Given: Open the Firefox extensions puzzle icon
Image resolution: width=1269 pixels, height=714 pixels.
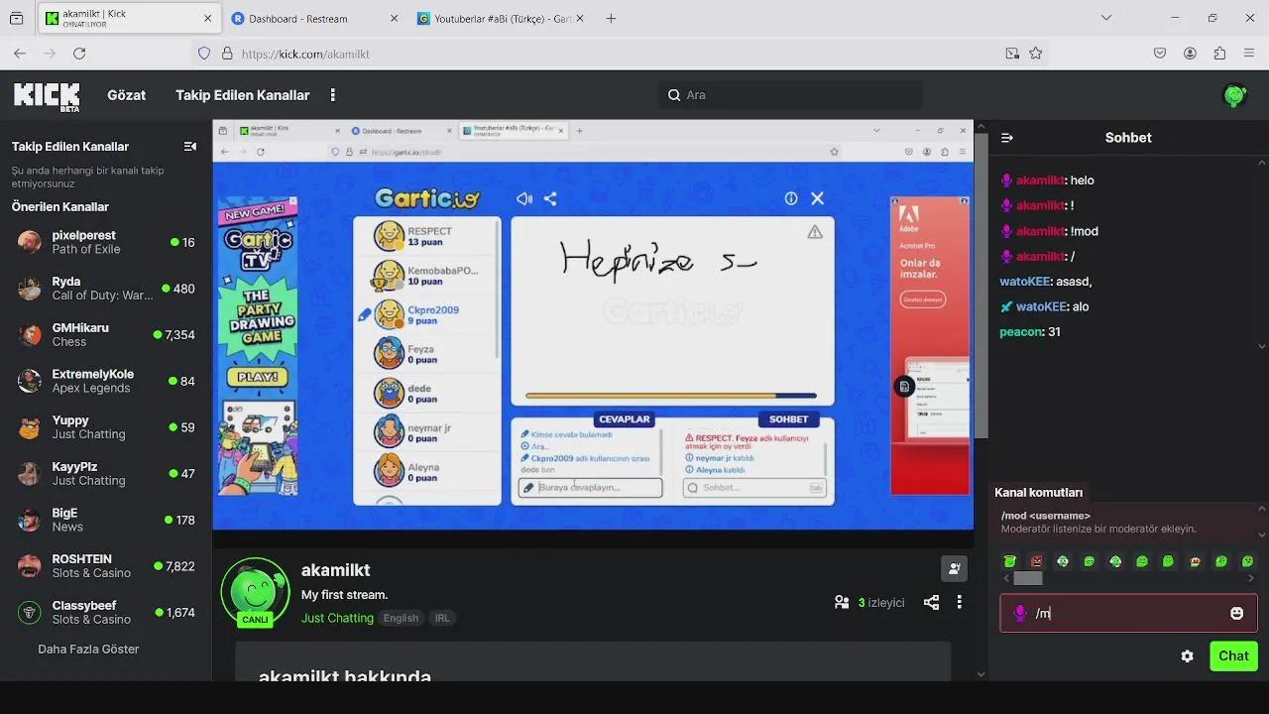Looking at the screenshot, I should tap(1219, 54).
